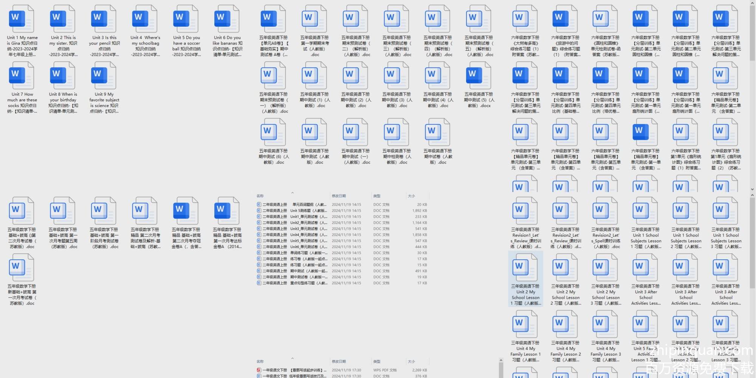The width and height of the screenshot is (756, 378).
Task: Sort the 二年级英语 list by 修改日期 column
Action: point(339,196)
